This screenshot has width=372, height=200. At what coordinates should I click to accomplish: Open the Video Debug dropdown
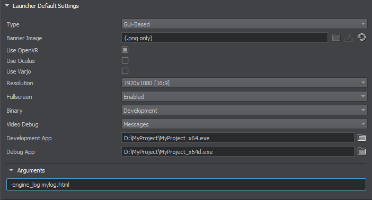[244, 124]
